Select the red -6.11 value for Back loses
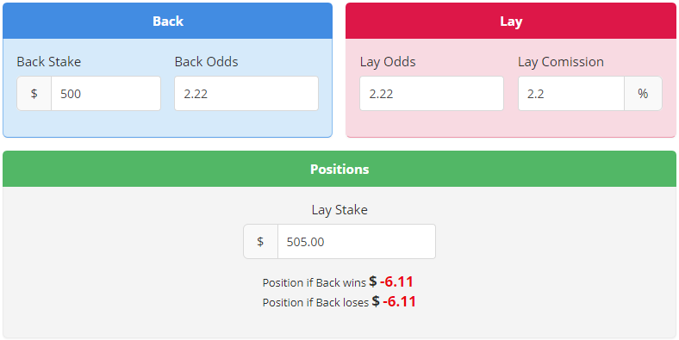679x340 pixels. point(399,301)
